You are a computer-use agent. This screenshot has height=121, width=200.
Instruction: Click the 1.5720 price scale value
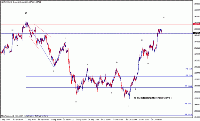click(197, 98)
